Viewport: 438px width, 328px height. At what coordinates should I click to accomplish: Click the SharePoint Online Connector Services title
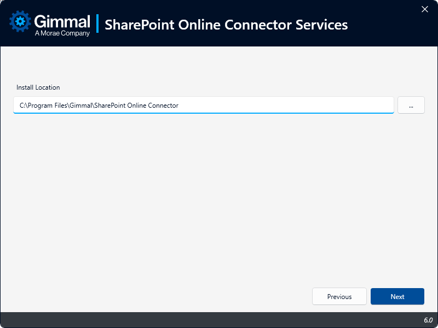coord(226,25)
